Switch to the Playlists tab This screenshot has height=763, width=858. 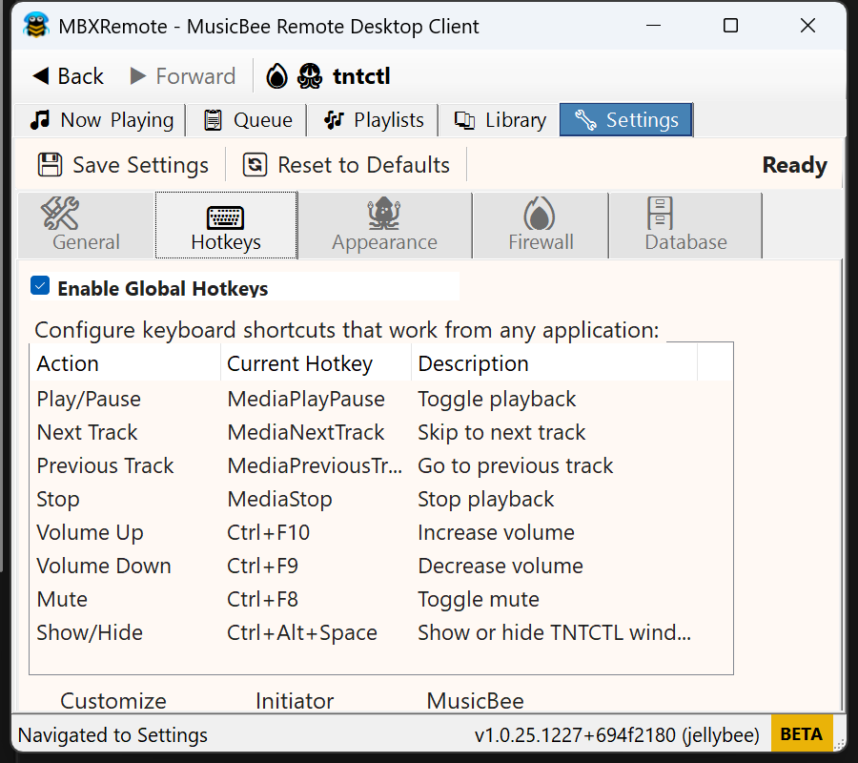pos(372,119)
